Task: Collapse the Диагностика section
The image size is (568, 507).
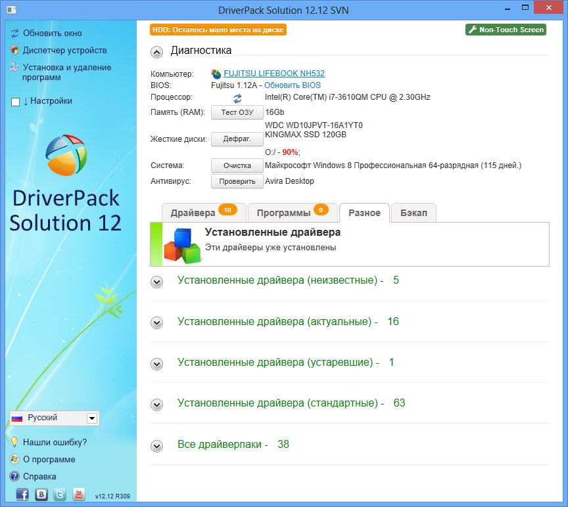Action: tap(156, 53)
